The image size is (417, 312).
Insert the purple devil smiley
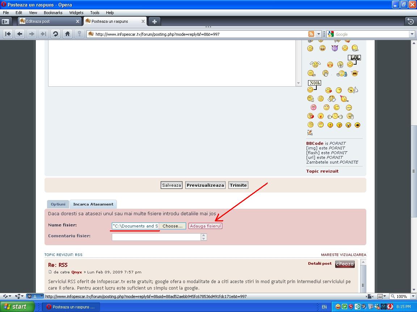coord(334,48)
